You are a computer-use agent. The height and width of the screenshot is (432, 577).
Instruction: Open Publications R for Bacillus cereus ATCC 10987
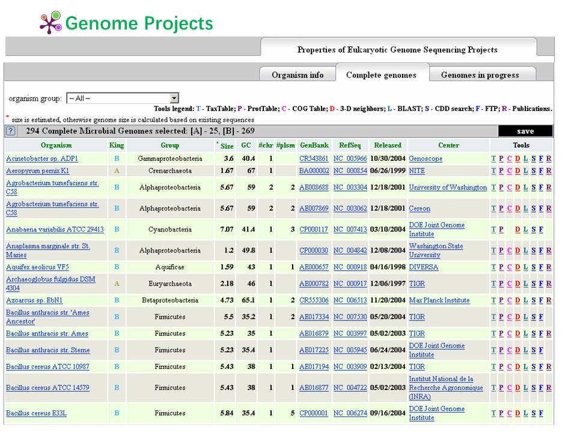tap(549, 367)
